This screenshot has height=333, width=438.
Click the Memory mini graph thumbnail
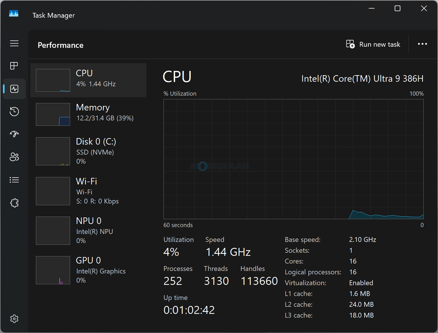pos(53,114)
